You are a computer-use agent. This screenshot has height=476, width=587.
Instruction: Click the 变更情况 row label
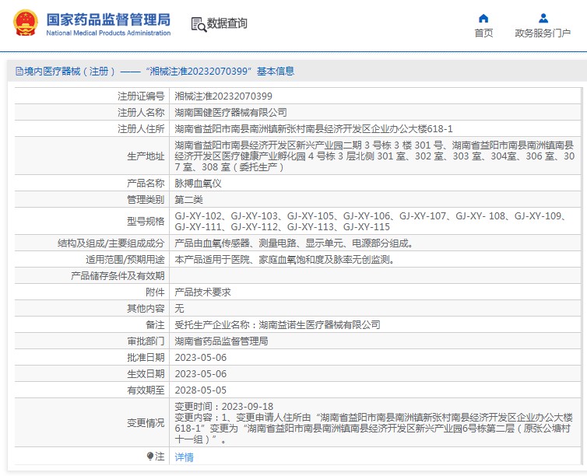click(x=146, y=423)
